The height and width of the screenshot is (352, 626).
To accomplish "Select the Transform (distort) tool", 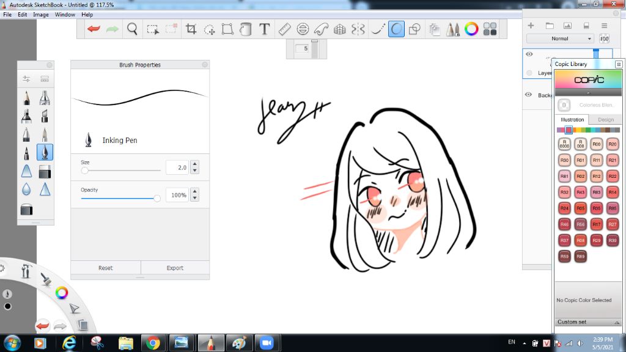I will pyautogui.click(x=227, y=29).
